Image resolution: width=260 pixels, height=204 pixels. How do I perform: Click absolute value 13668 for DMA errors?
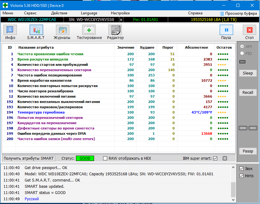click(207, 134)
